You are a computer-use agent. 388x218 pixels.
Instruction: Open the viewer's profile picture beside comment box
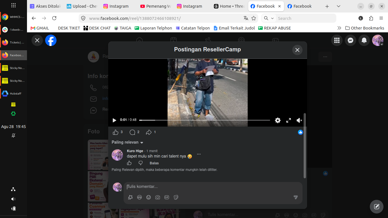117,187
